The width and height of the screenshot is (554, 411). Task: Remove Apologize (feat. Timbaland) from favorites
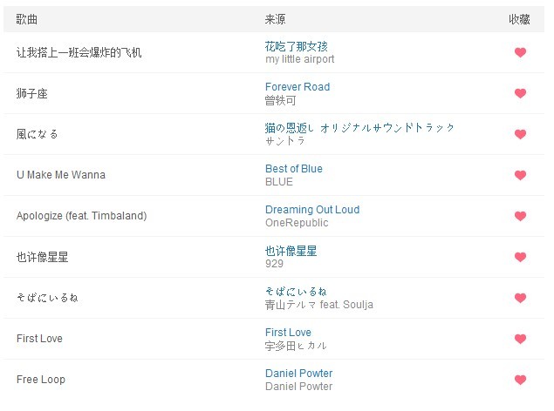click(520, 216)
